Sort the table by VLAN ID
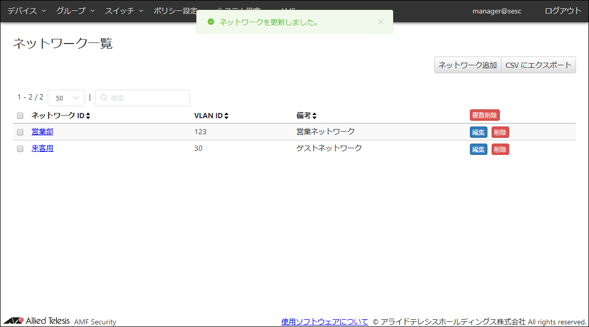This screenshot has height=327, width=589. pyautogui.click(x=226, y=116)
